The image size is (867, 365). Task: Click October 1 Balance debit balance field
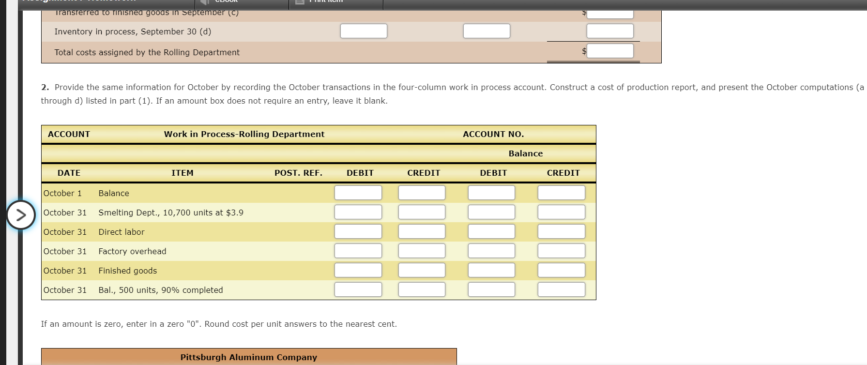(x=491, y=193)
